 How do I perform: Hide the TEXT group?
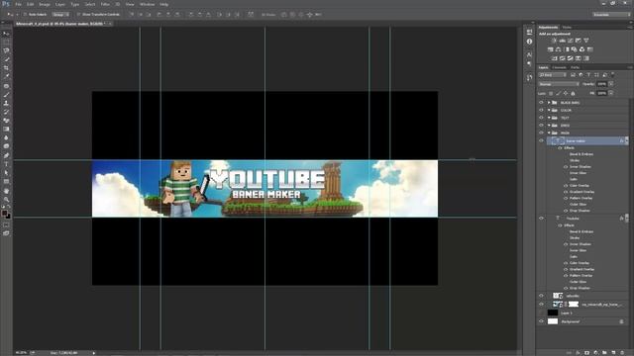pos(542,118)
